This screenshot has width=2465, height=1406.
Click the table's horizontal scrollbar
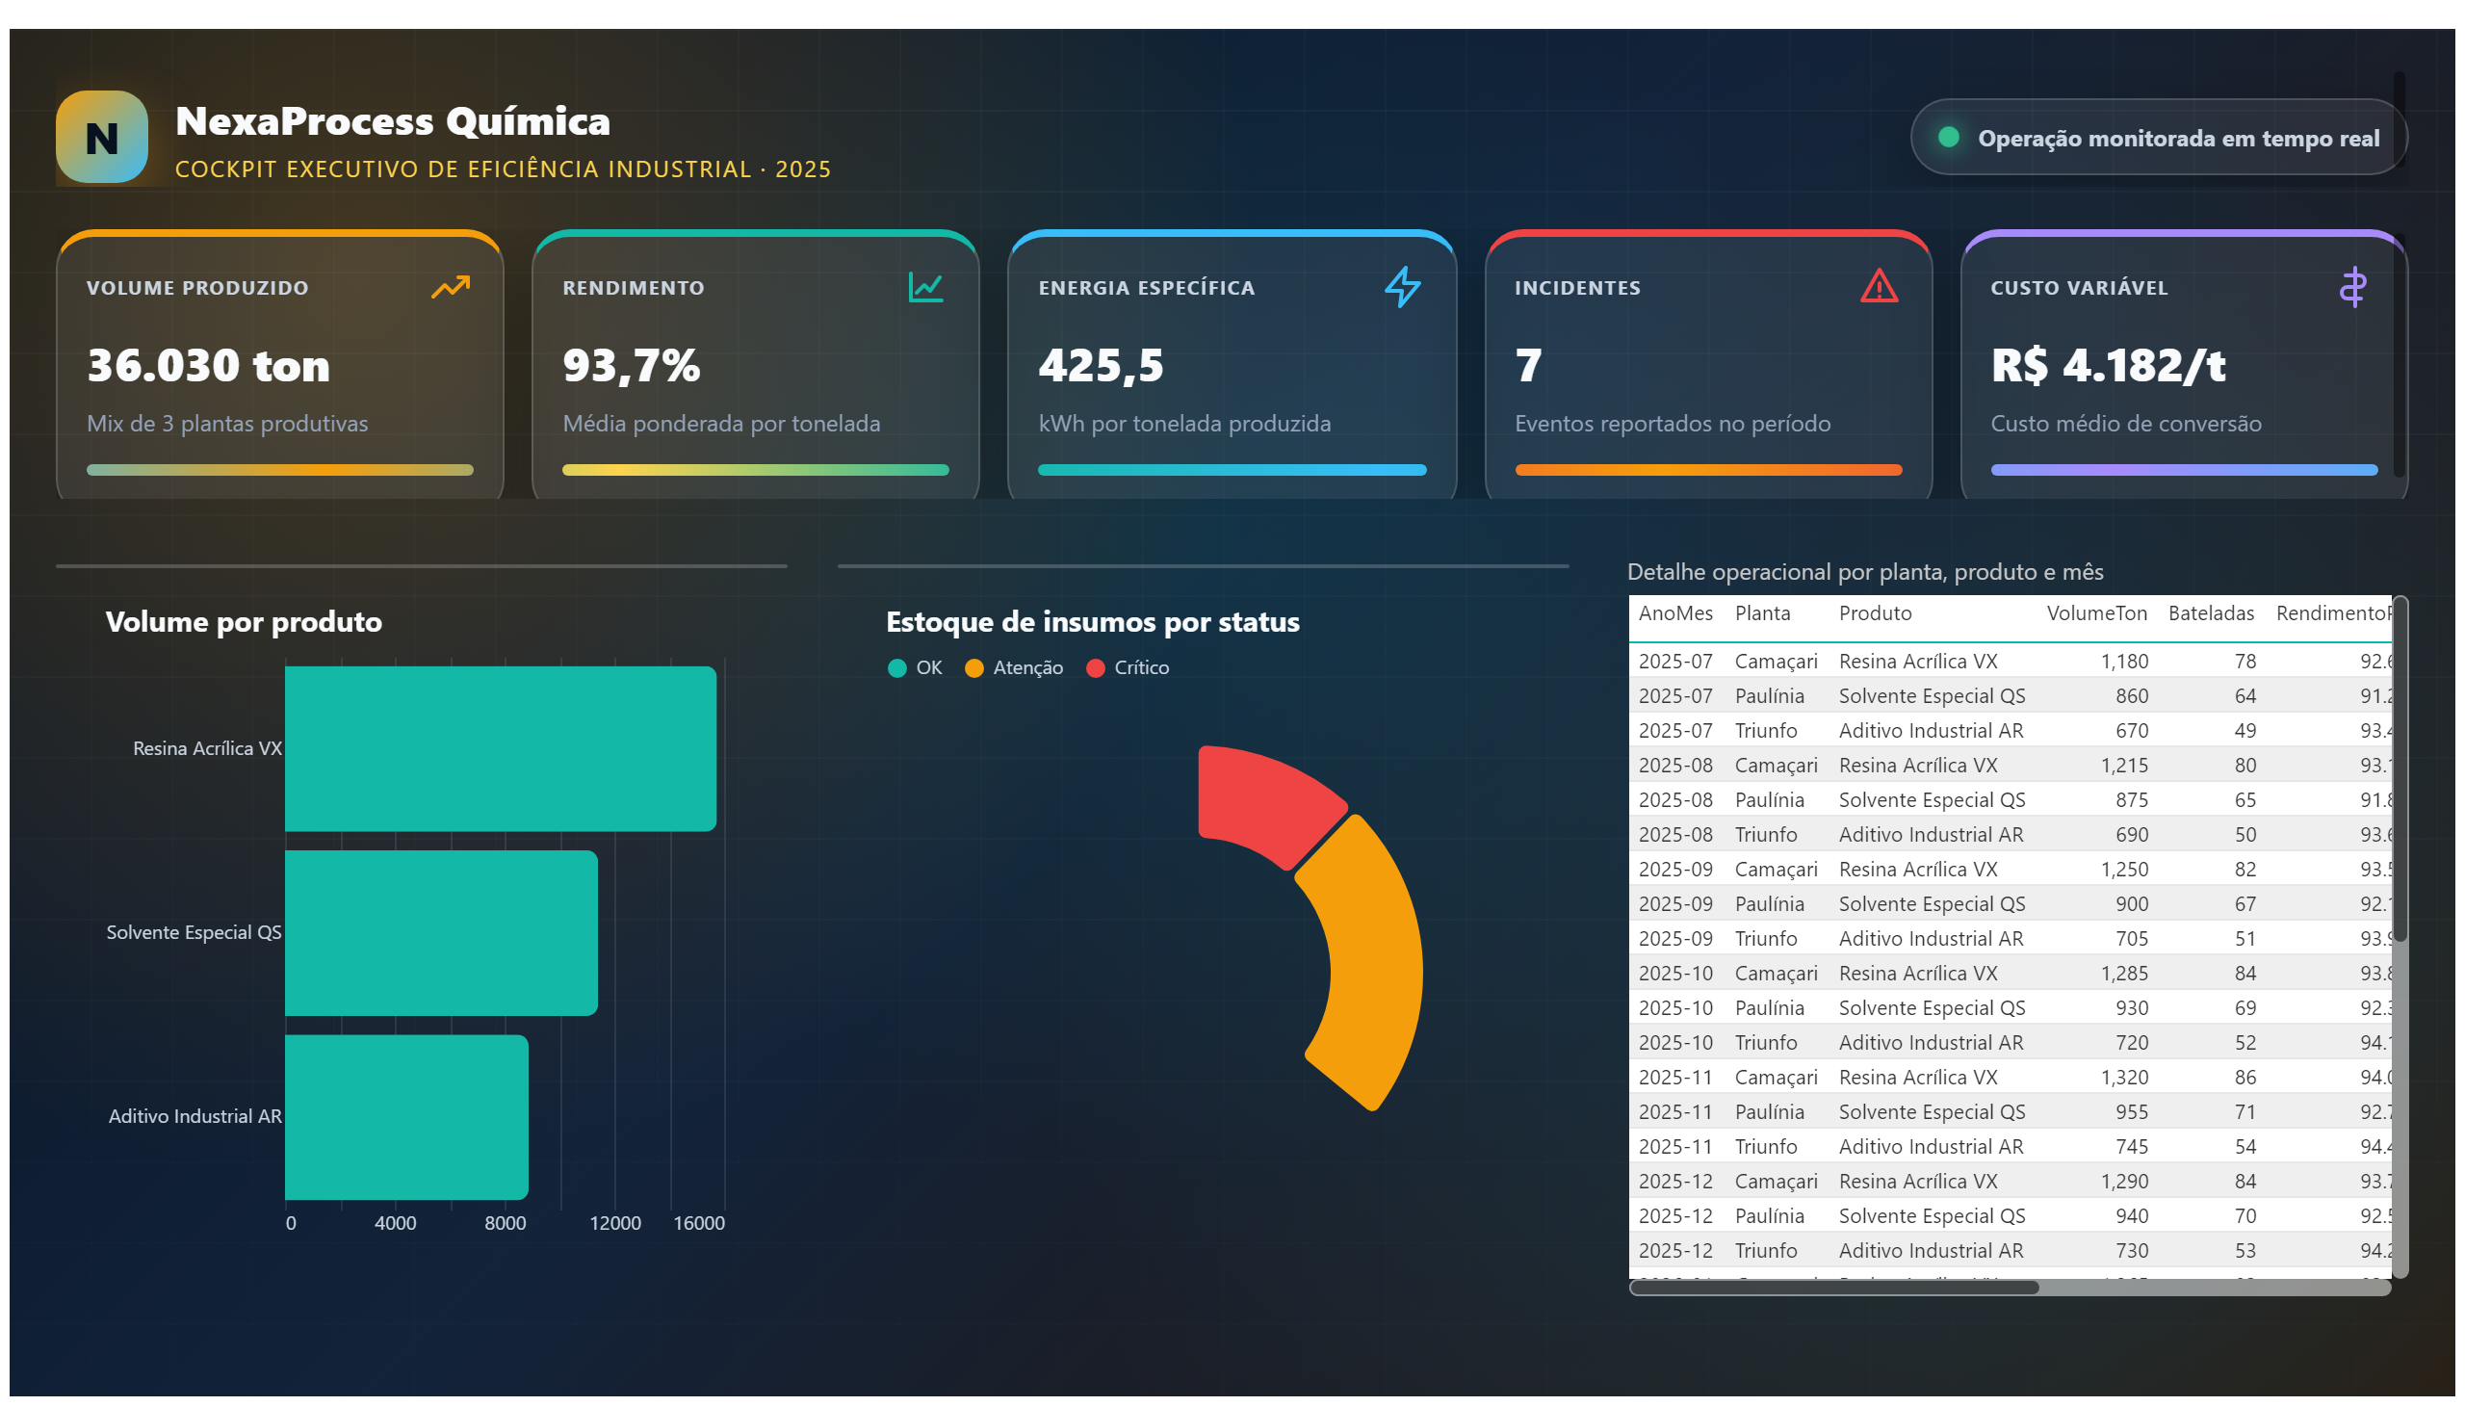[1832, 1288]
